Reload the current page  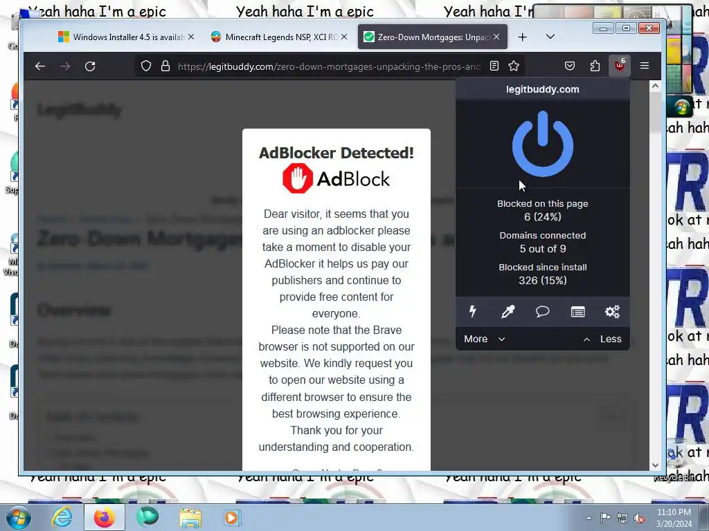[x=90, y=66]
